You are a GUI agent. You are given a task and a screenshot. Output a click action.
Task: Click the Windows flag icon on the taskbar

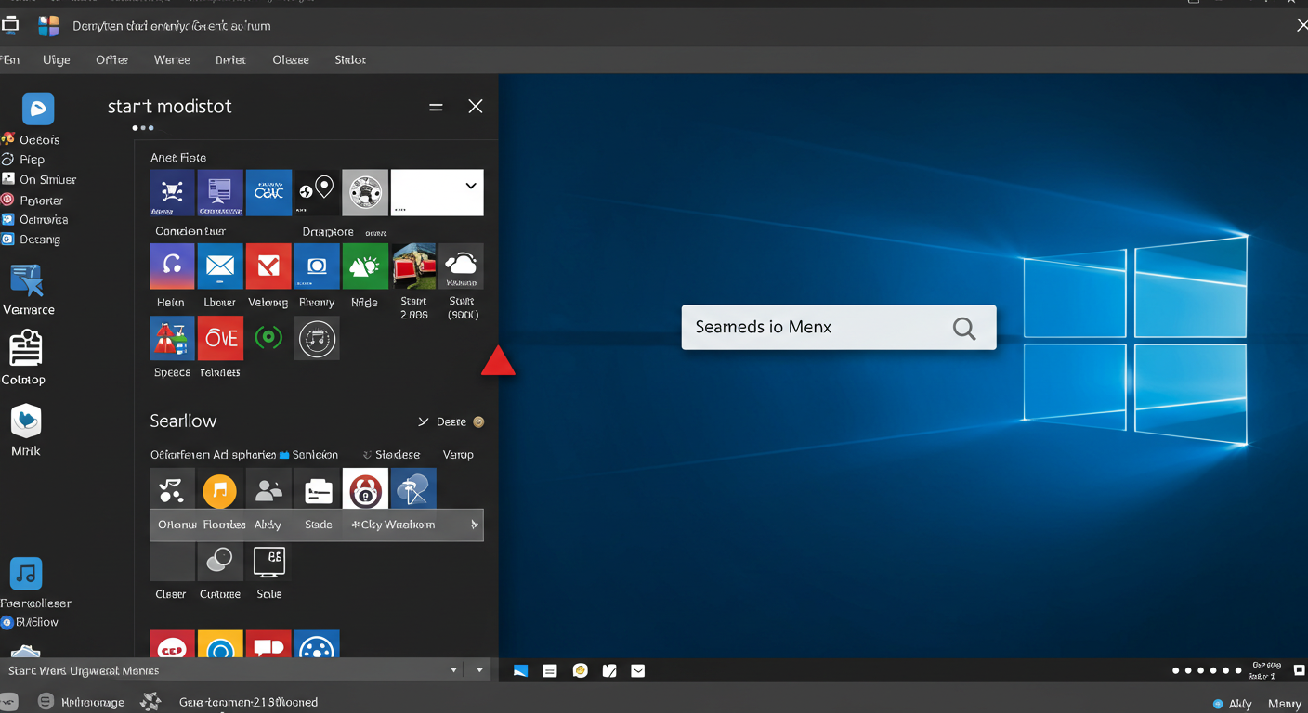(x=520, y=670)
